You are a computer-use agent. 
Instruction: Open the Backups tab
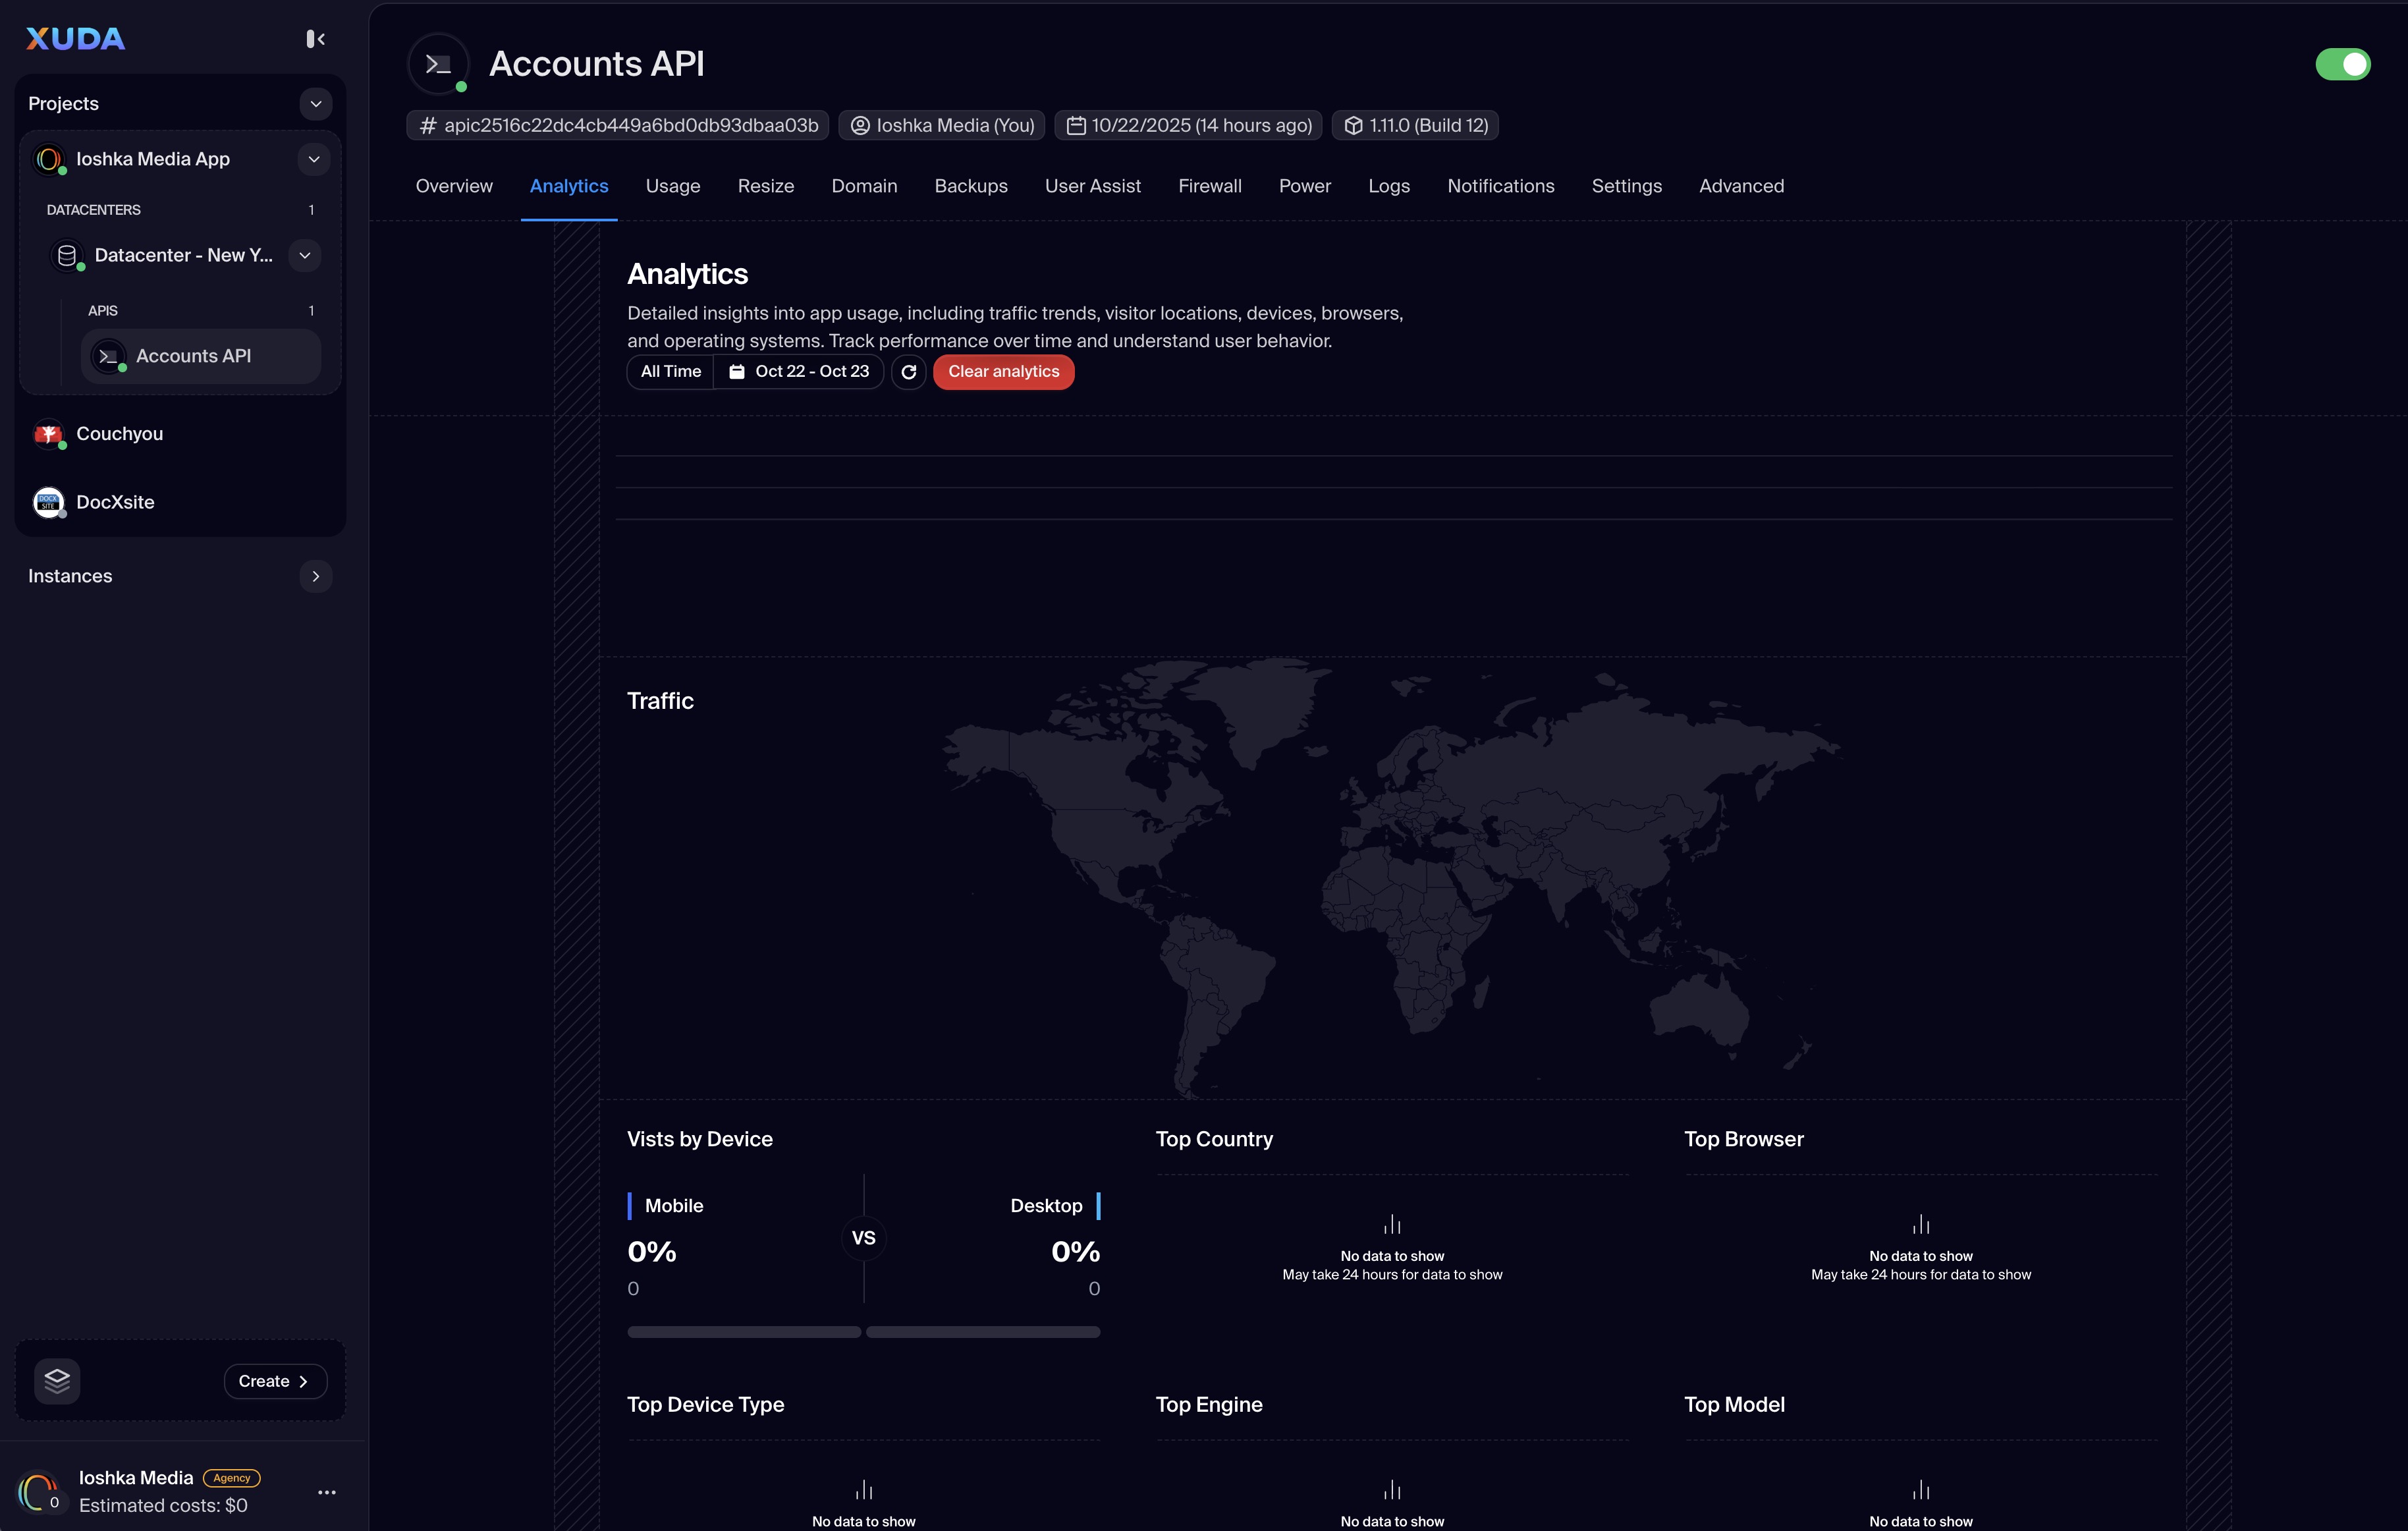[x=970, y=186]
